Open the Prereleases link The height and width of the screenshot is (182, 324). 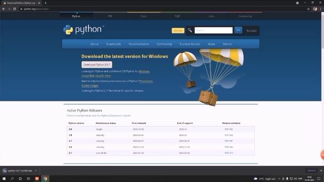pos(146,81)
